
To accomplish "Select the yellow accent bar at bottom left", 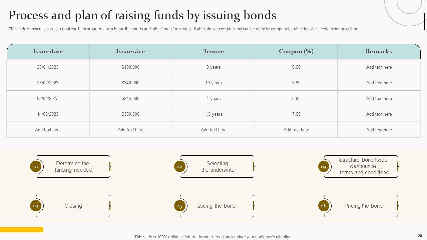I will pyautogui.click(x=22, y=230).
